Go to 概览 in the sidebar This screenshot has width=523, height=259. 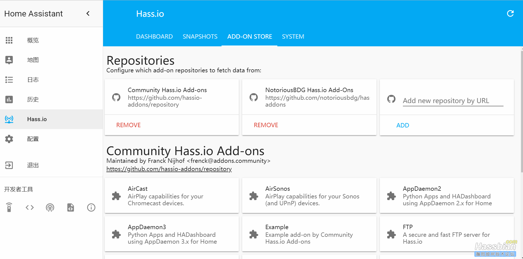pos(33,40)
